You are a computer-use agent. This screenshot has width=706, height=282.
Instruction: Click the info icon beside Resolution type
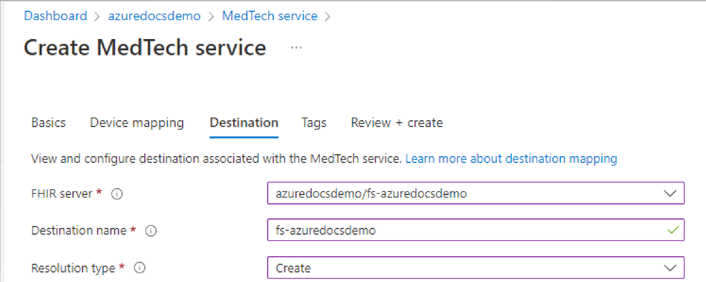pos(140,268)
